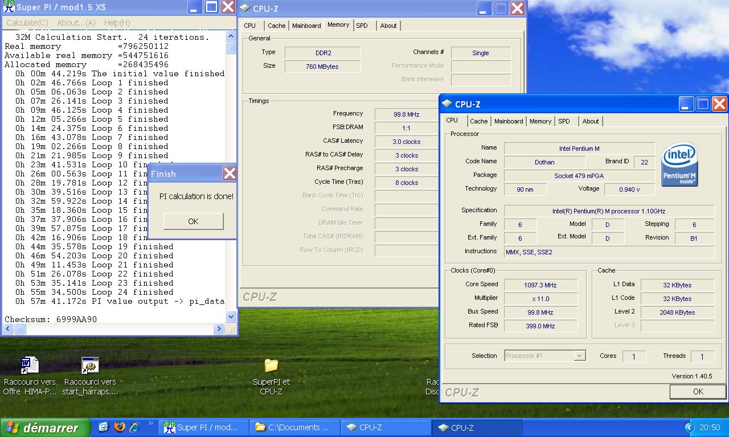729x437 pixels.
Task: Select SPD tab in back CPU-Z window
Action: 362,26
